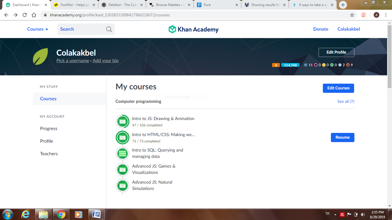Click the Edit Profile button

(x=336, y=52)
